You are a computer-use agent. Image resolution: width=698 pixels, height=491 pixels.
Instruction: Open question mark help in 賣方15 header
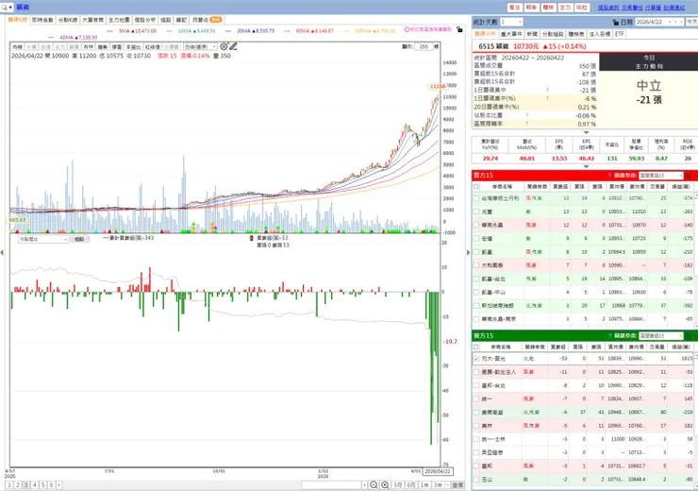click(x=609, y=335)
